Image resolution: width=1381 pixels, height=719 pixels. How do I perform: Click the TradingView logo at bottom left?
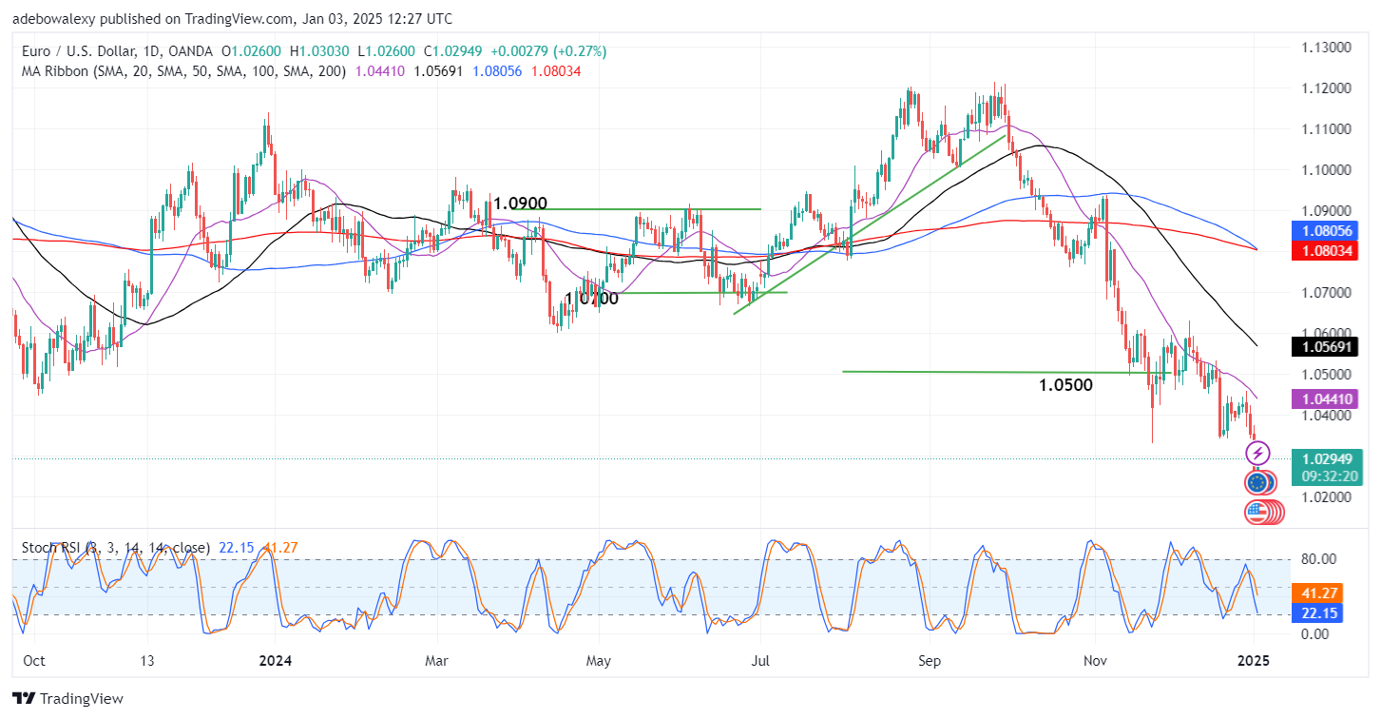68,699
